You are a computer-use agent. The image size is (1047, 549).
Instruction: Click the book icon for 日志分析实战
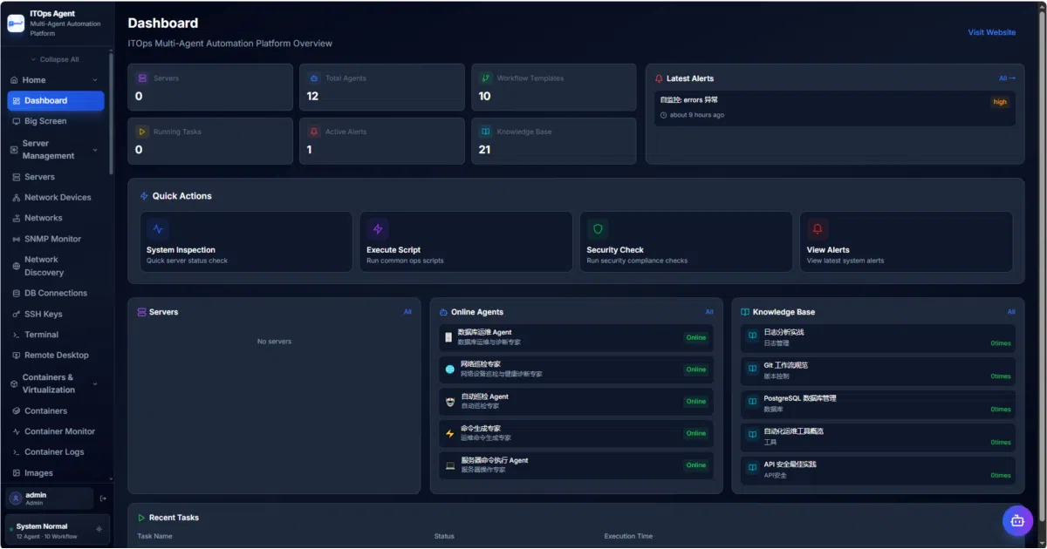[752, 336]
